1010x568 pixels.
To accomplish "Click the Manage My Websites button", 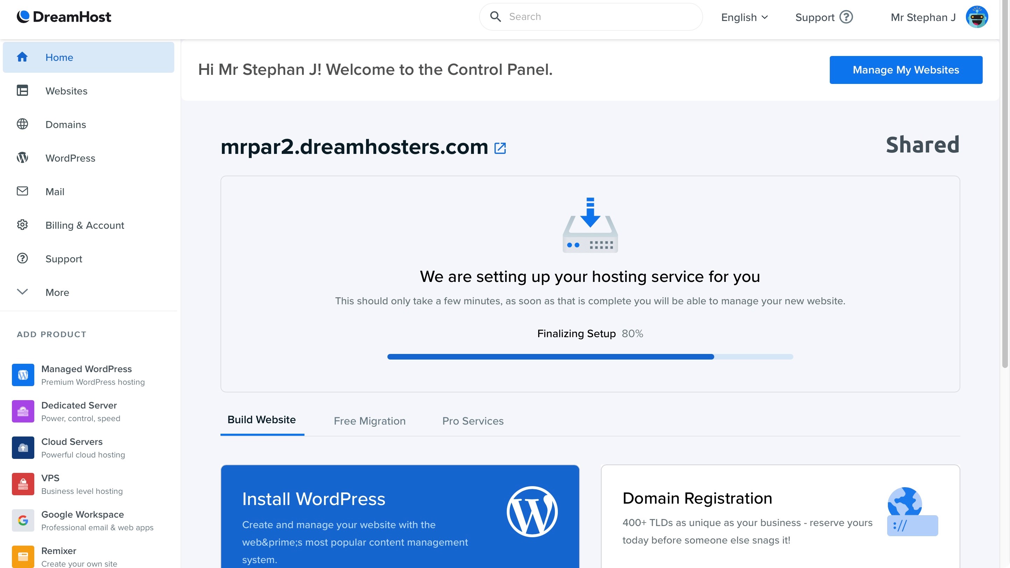I will 905,70.
